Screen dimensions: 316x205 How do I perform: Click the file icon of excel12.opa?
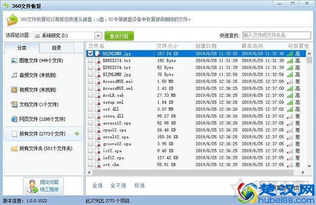tap(98, 137)
